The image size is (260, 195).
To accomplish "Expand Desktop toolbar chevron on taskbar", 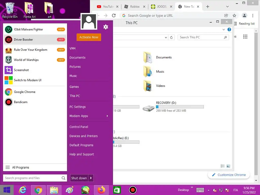I will click(x=192, y=187).
